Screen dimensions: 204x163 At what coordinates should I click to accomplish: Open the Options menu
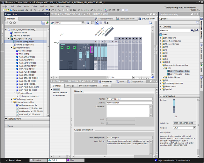click(43, 6)
